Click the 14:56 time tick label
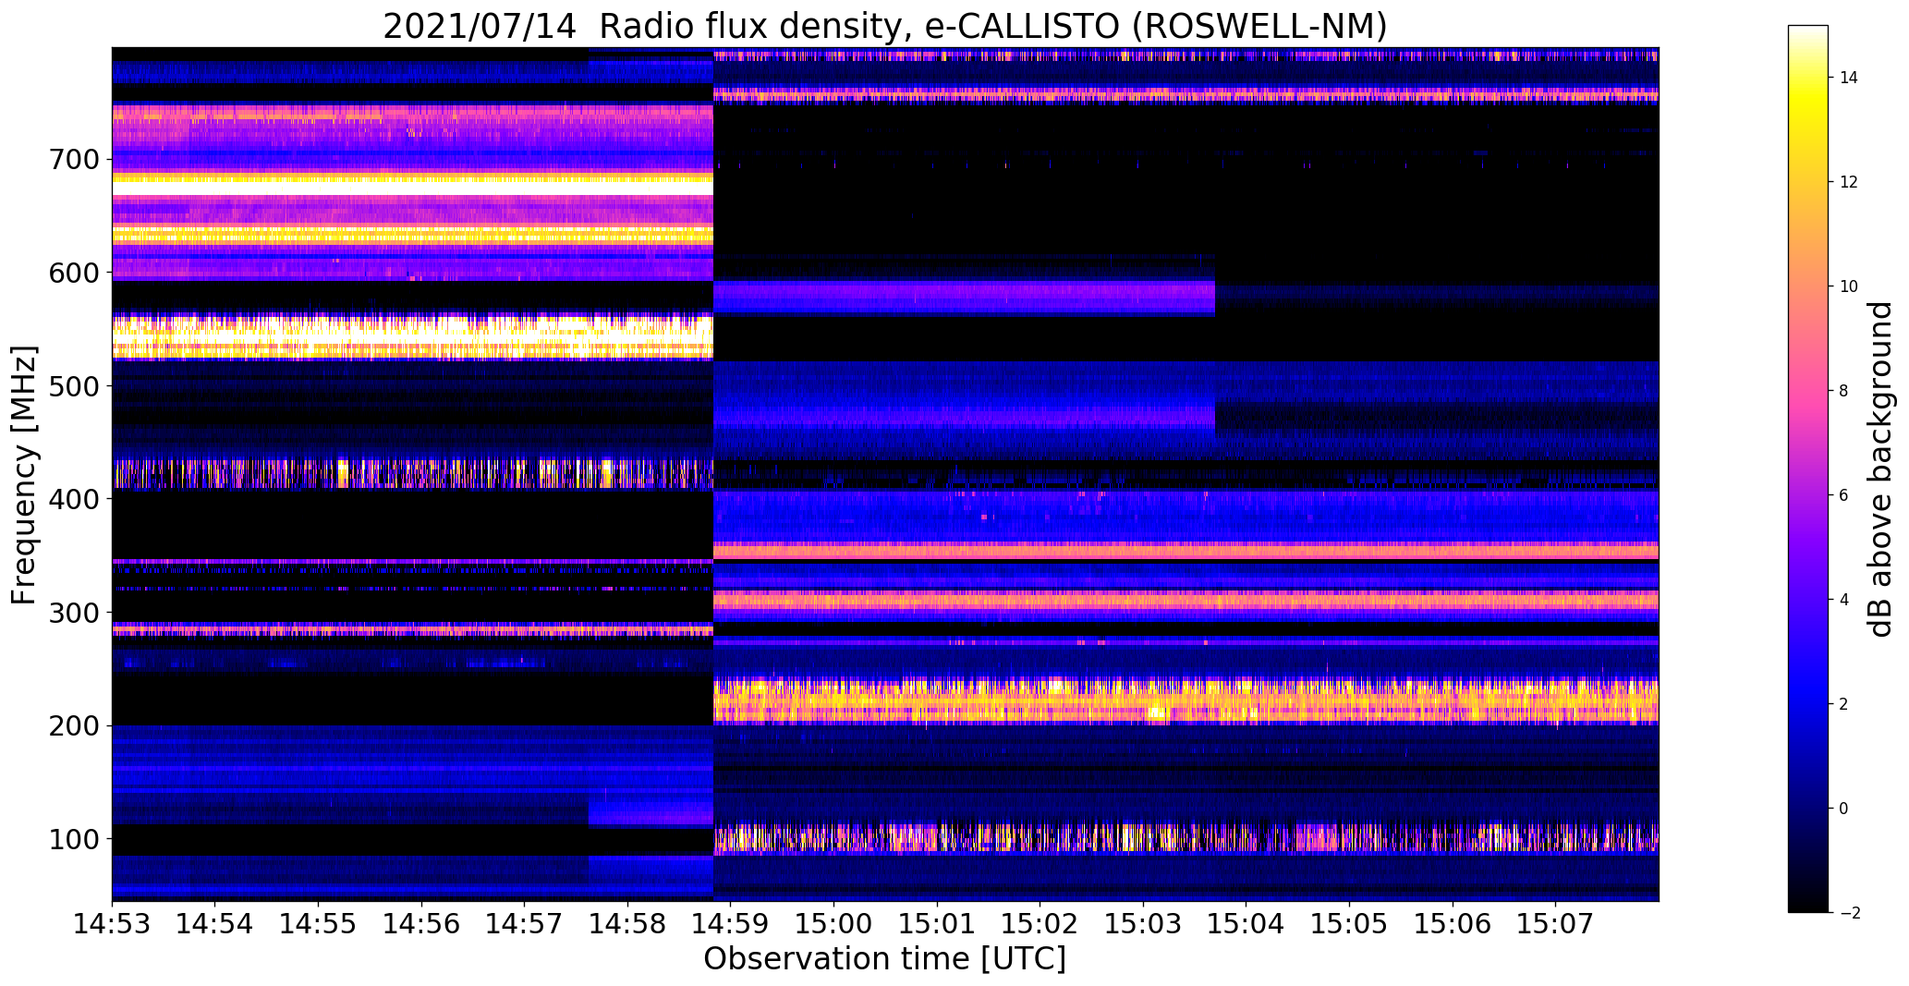1909x986 pixels. tap(421, 924)
